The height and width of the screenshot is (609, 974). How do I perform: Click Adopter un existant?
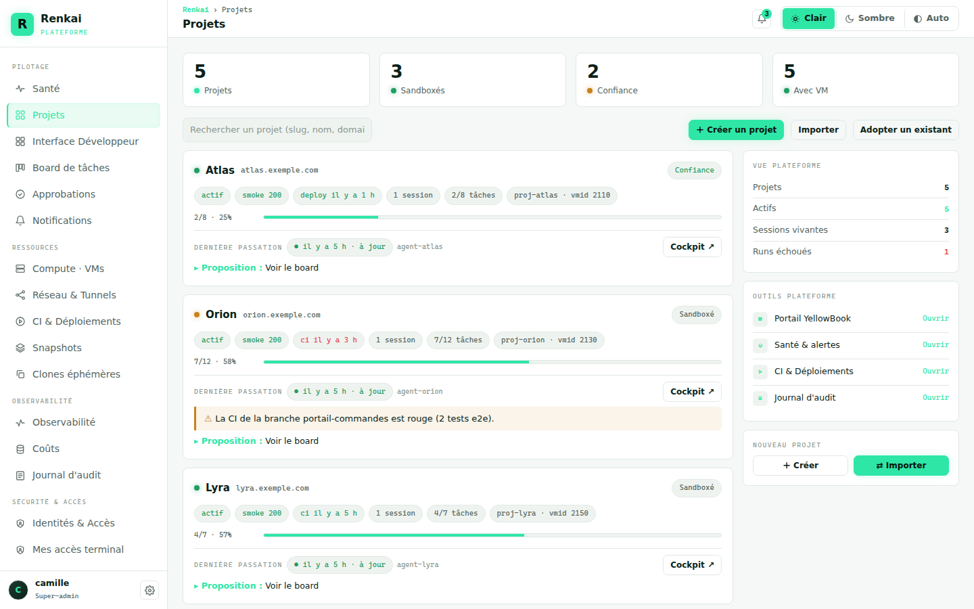(x=906, y=130)
